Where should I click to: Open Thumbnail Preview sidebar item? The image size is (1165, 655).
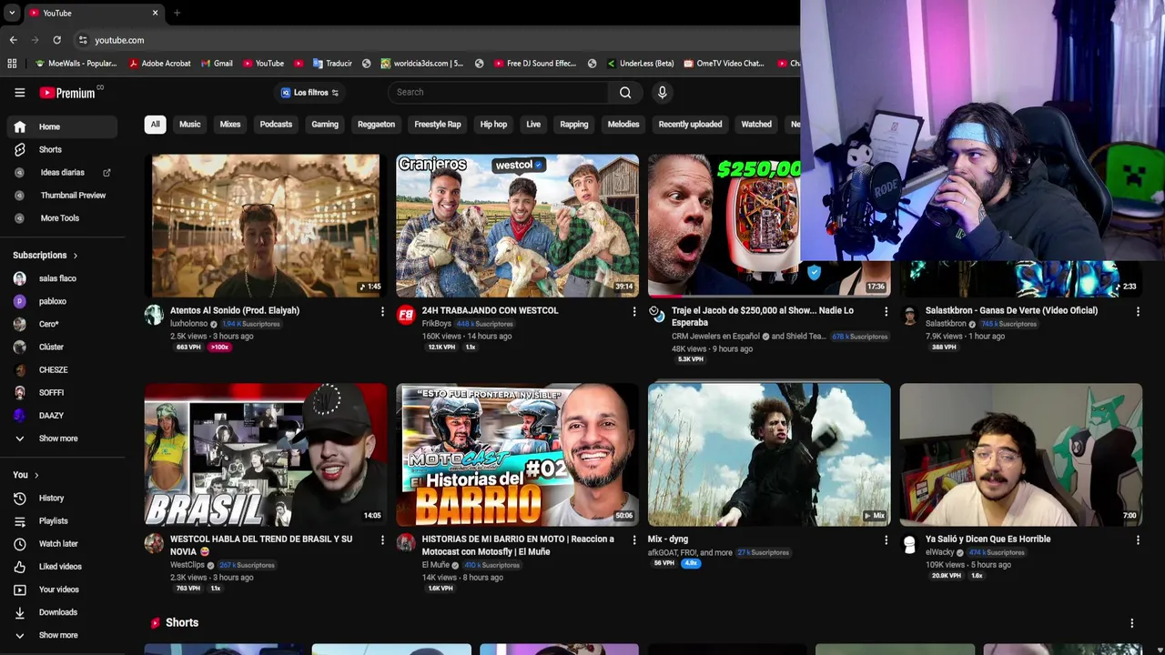(62, 195)
